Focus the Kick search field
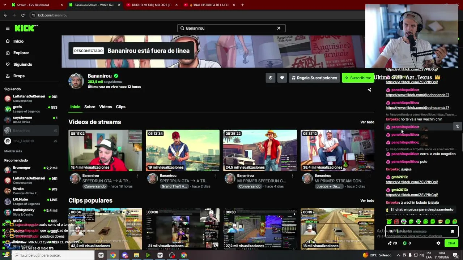Image resolution: width=463 pixels, height=260 pixels. (231, 28)
